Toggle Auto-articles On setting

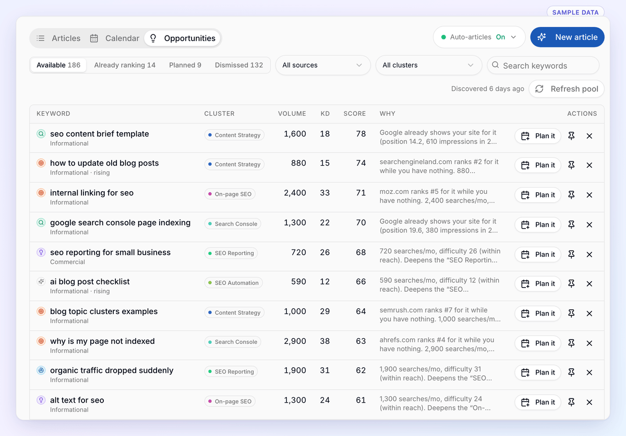click(479, 37)
